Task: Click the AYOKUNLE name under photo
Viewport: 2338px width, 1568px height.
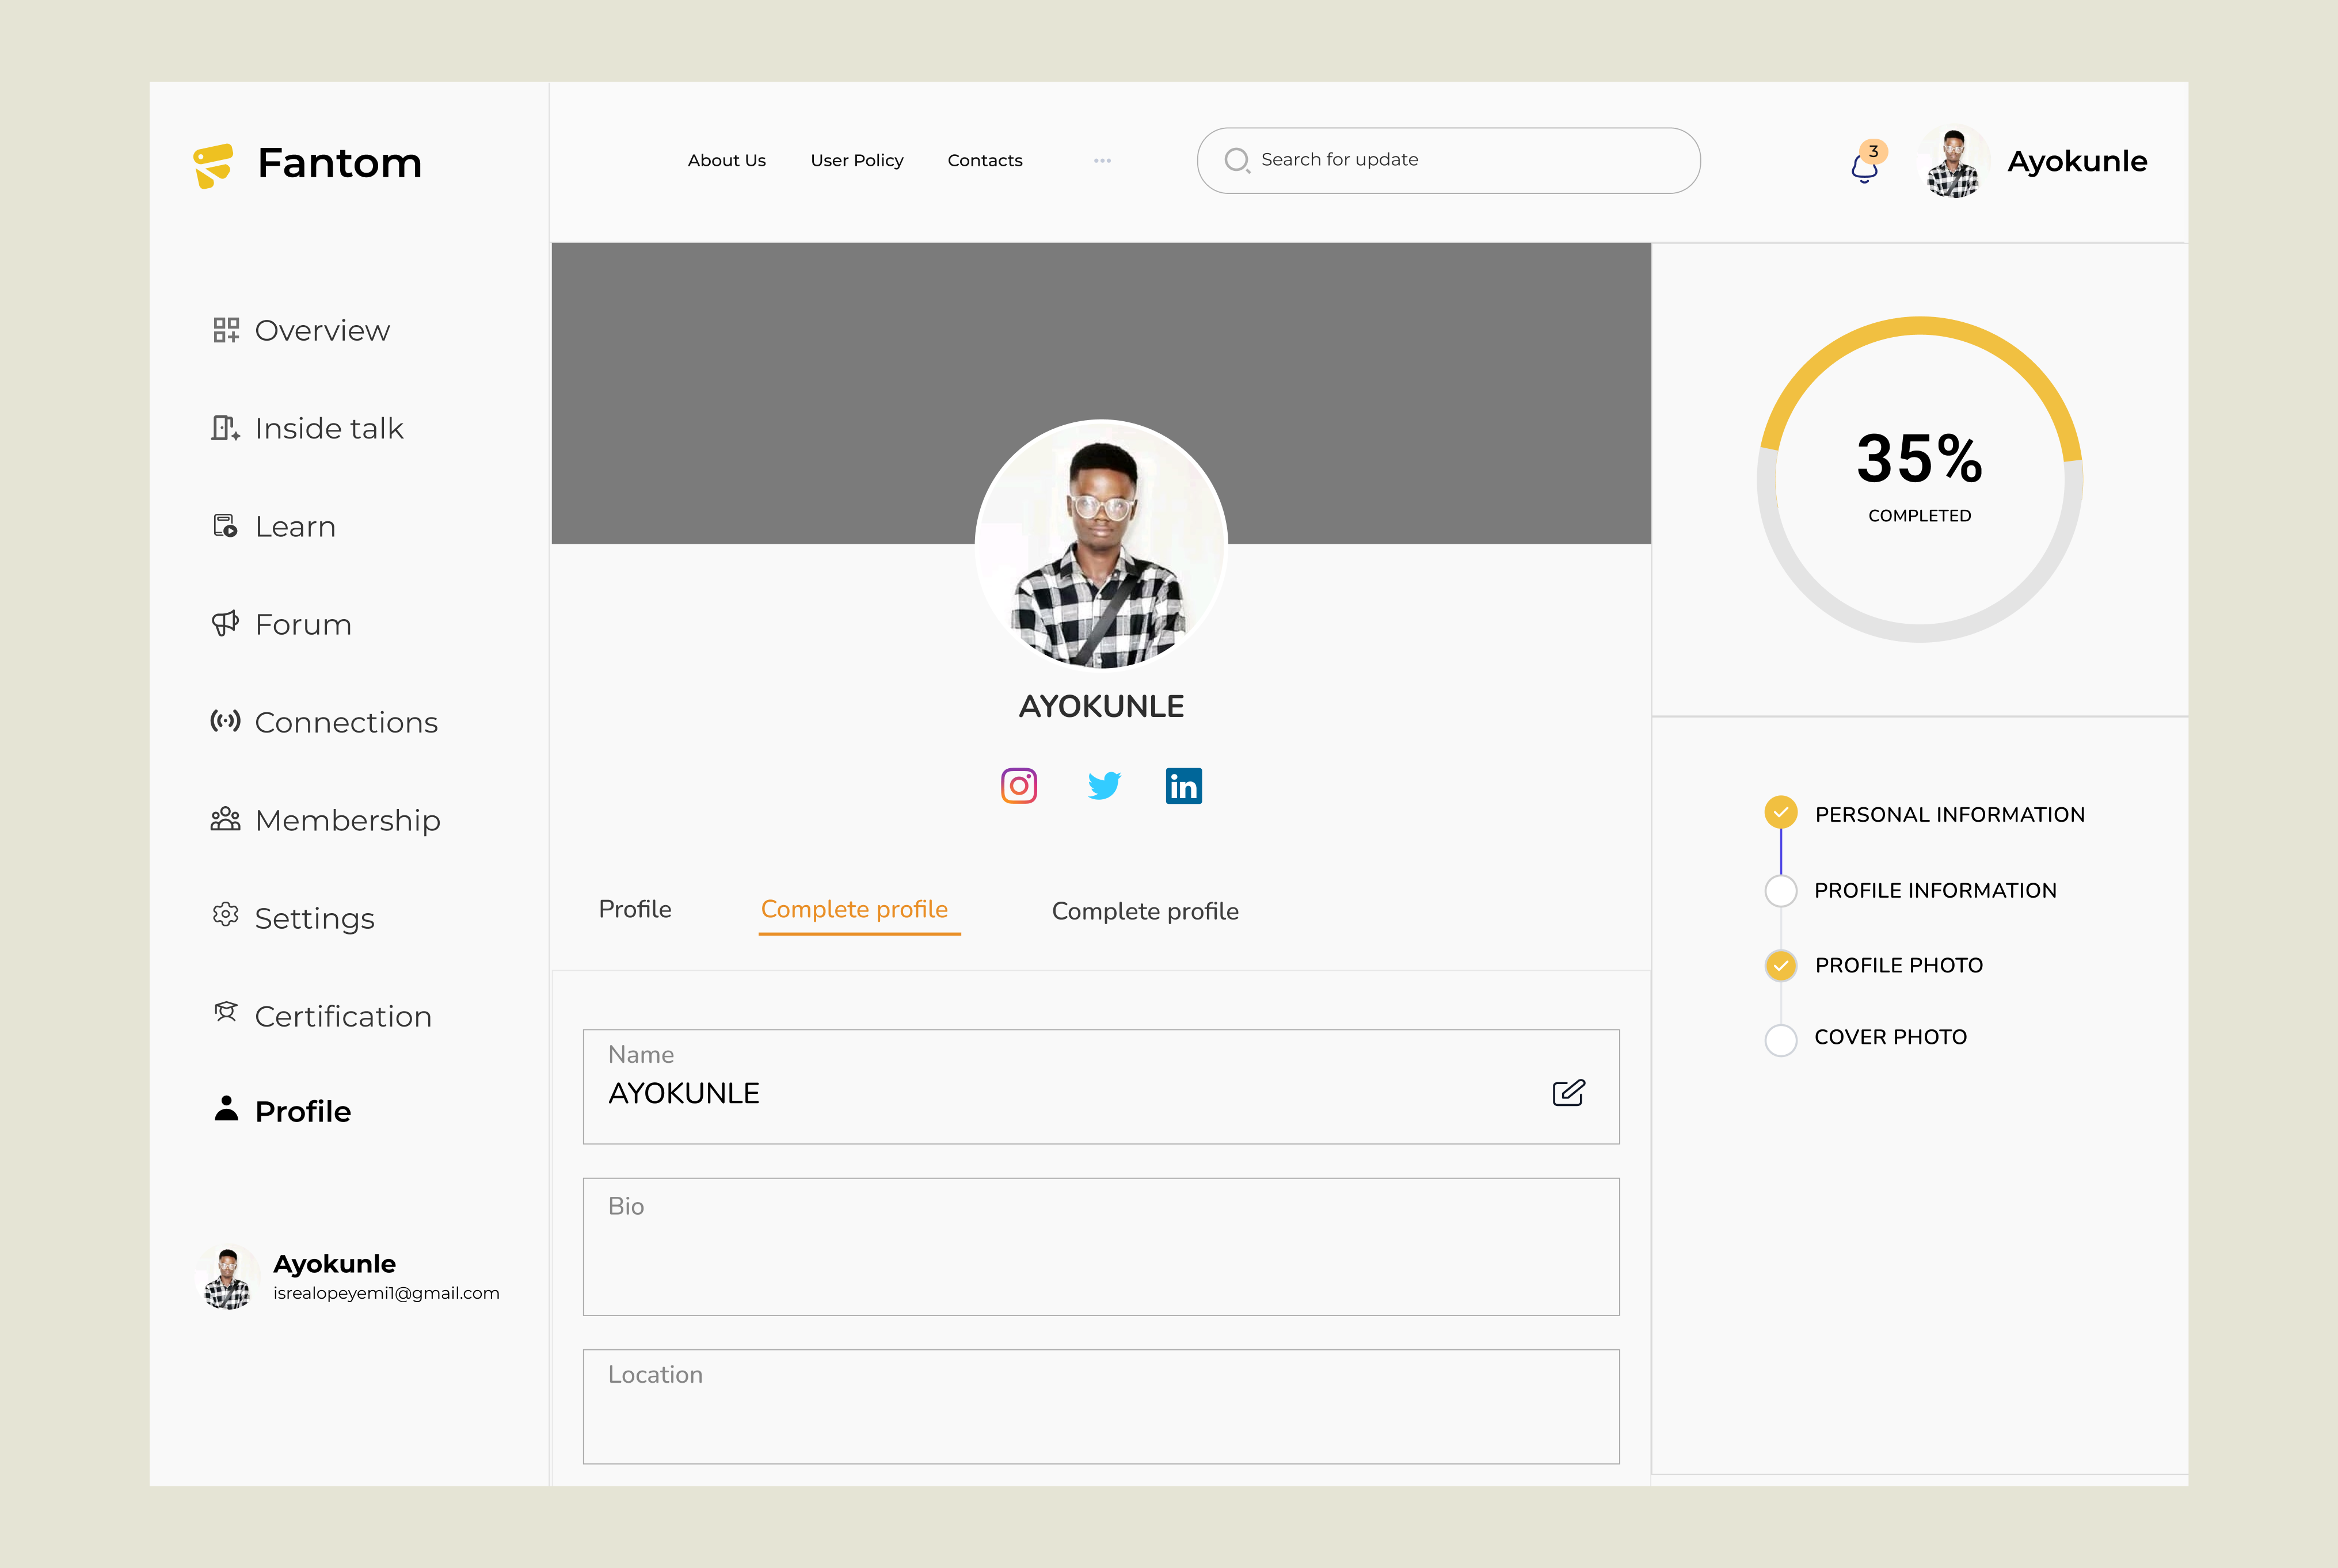Action: click(1101, 707)
